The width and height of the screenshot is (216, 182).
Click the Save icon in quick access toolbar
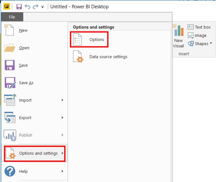point(19,7)
